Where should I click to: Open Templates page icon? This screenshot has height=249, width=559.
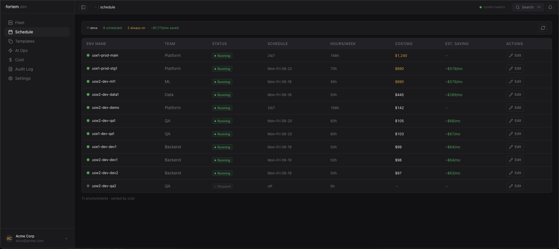(10, 41)
